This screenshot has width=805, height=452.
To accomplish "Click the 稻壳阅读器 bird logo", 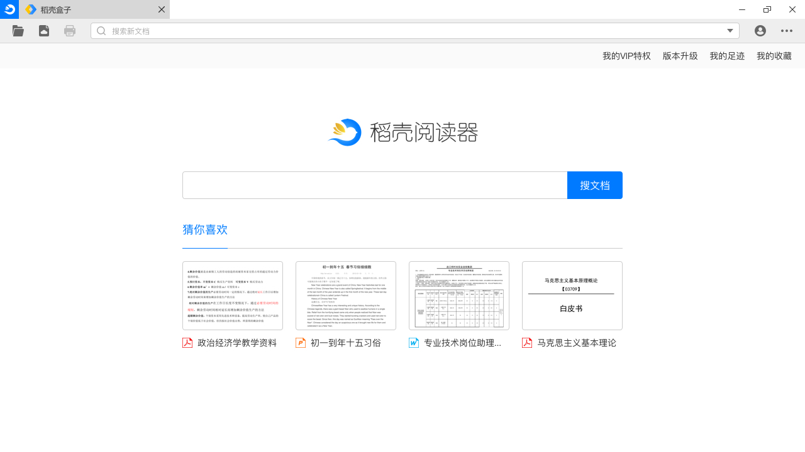I will coord(345,132).
